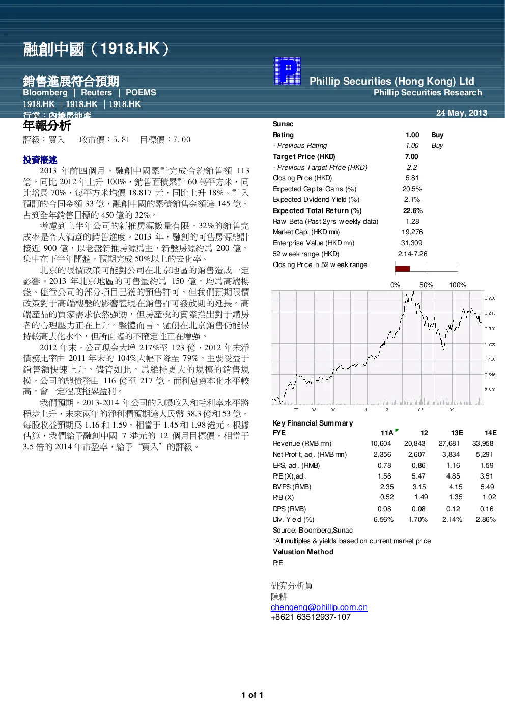Click Phillip Securities (Hong Kong) Ltd text
Viewport: 505px width, 715px height.
coord(392,81)
